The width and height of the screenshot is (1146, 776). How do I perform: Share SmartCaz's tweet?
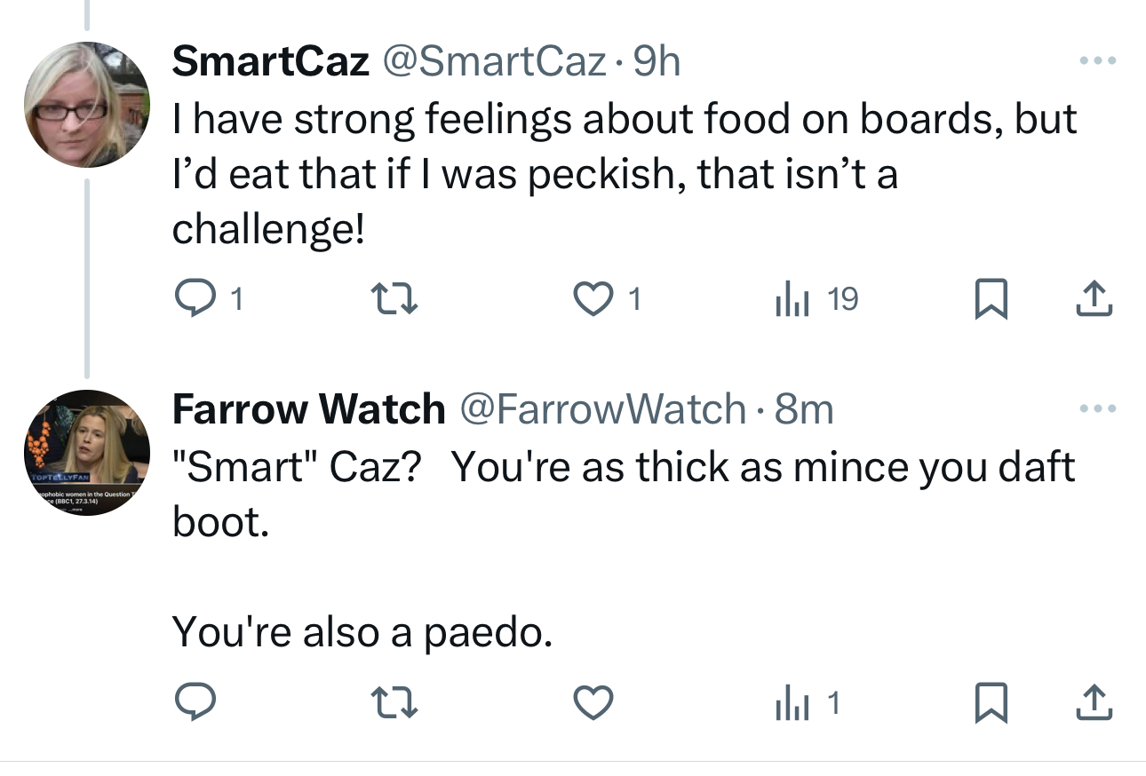point(1093,300)
